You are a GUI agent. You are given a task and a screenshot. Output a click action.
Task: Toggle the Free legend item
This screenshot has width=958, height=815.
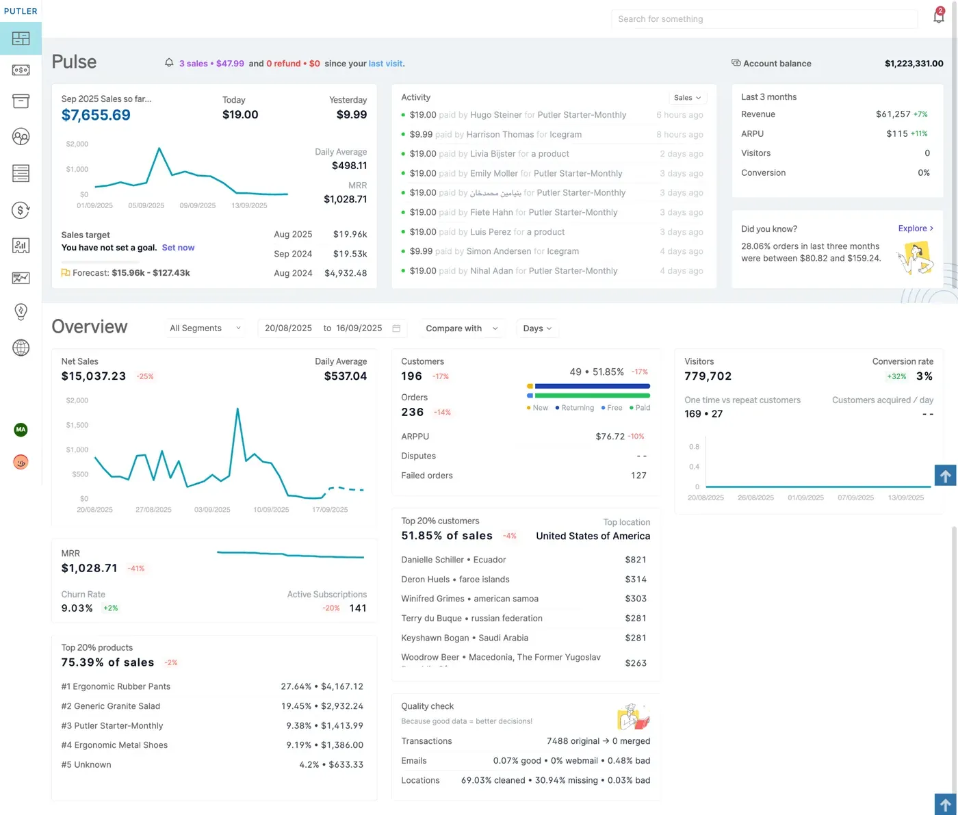pyautogui.click(x=612, y=408)
